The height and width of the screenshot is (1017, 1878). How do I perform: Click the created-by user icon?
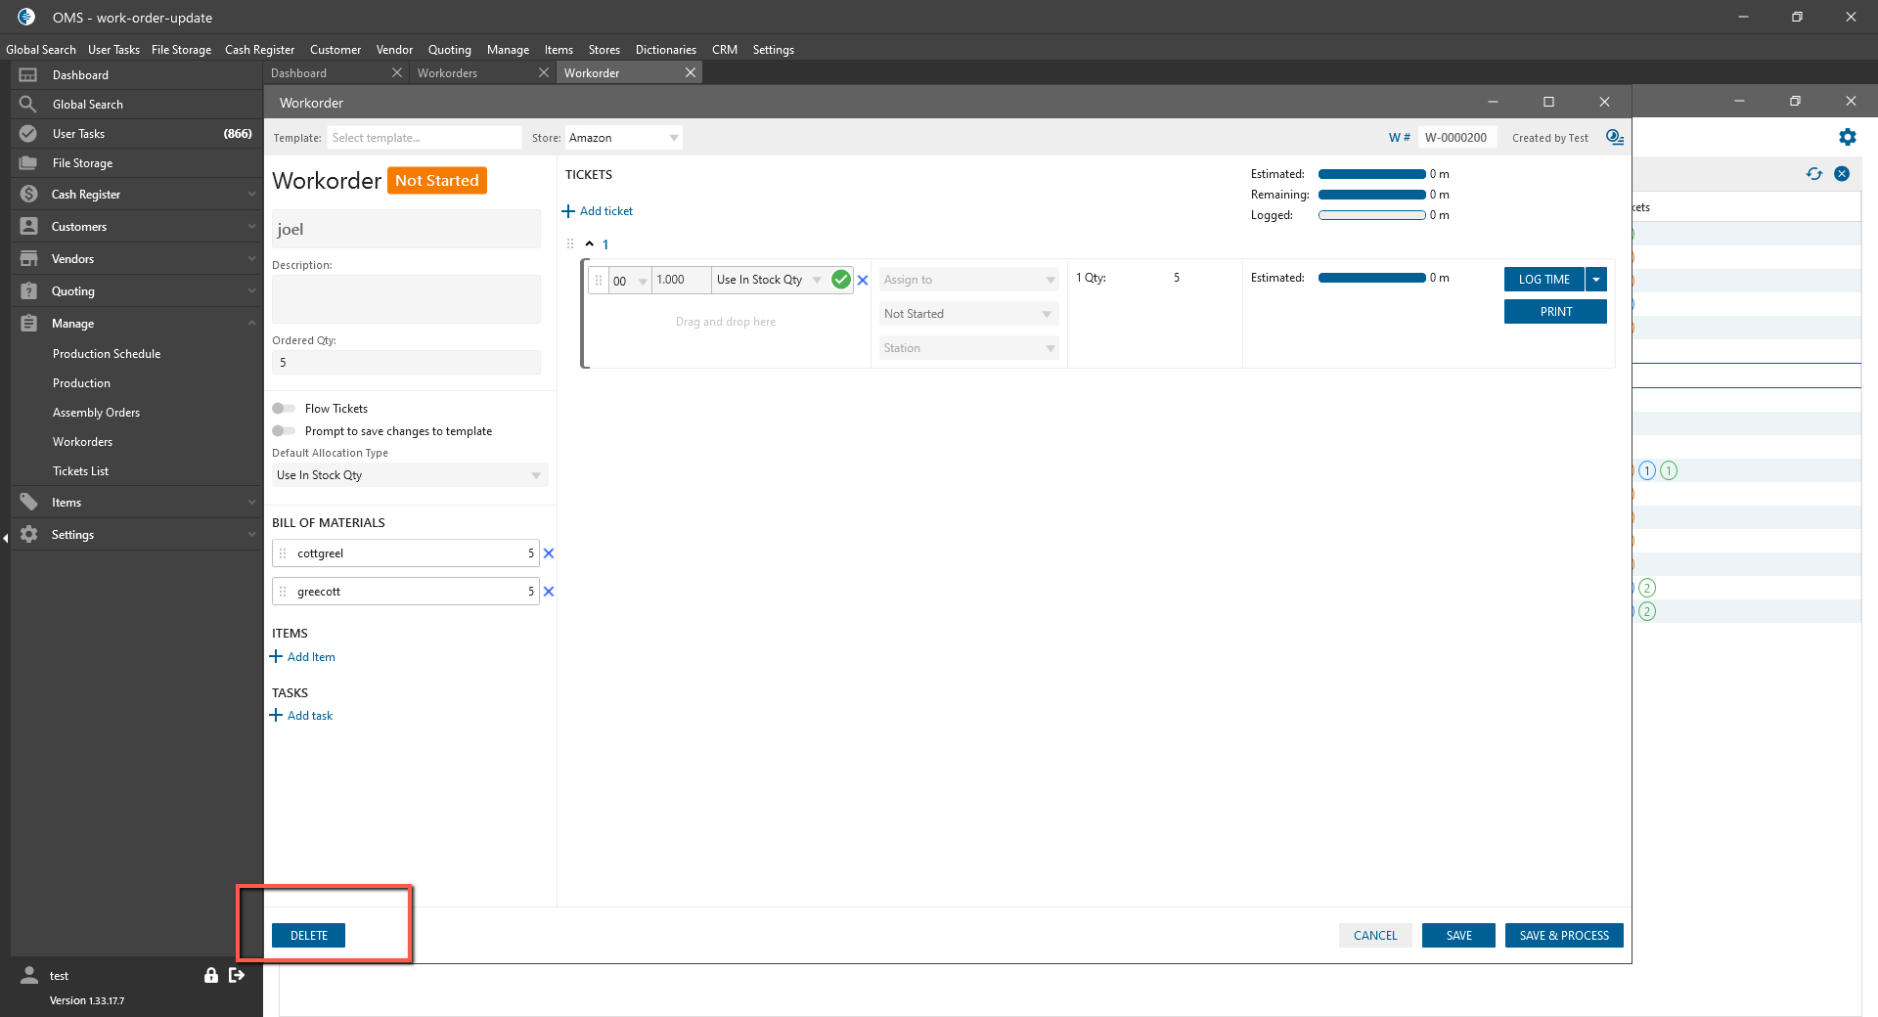(1615, 138)
